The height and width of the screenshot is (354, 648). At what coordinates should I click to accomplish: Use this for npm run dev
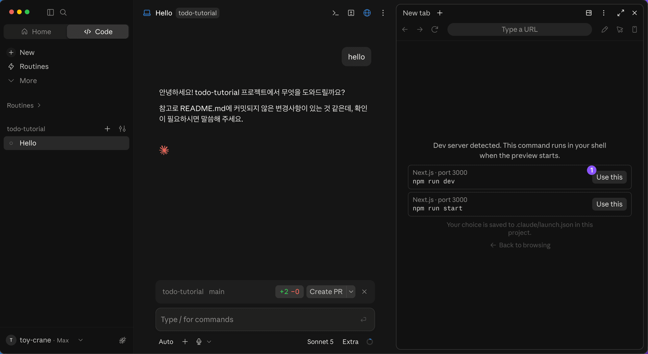click(609, 177)
